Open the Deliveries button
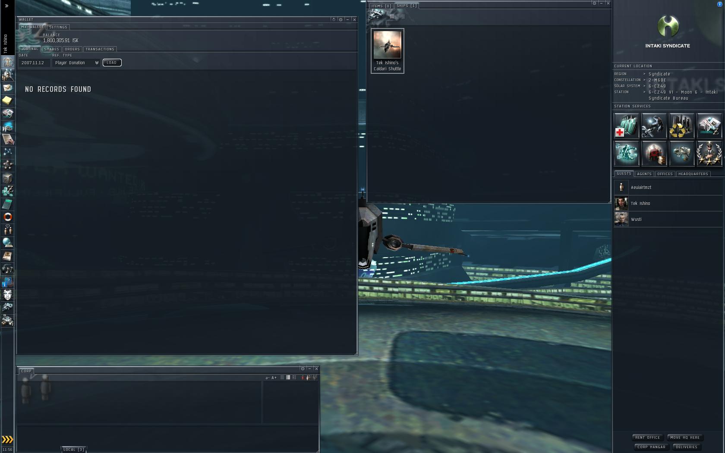The image size is (725, 453). pyautogui.click(x=687, y=447)
